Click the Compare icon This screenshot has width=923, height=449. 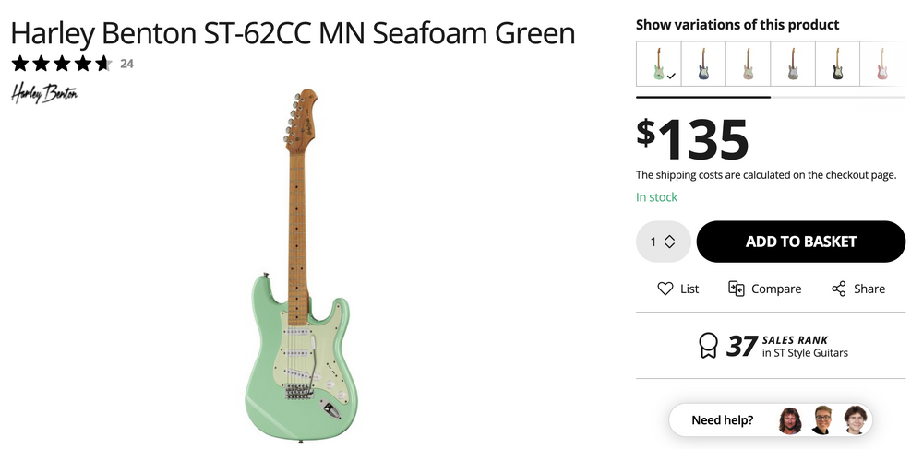[737, 289]
